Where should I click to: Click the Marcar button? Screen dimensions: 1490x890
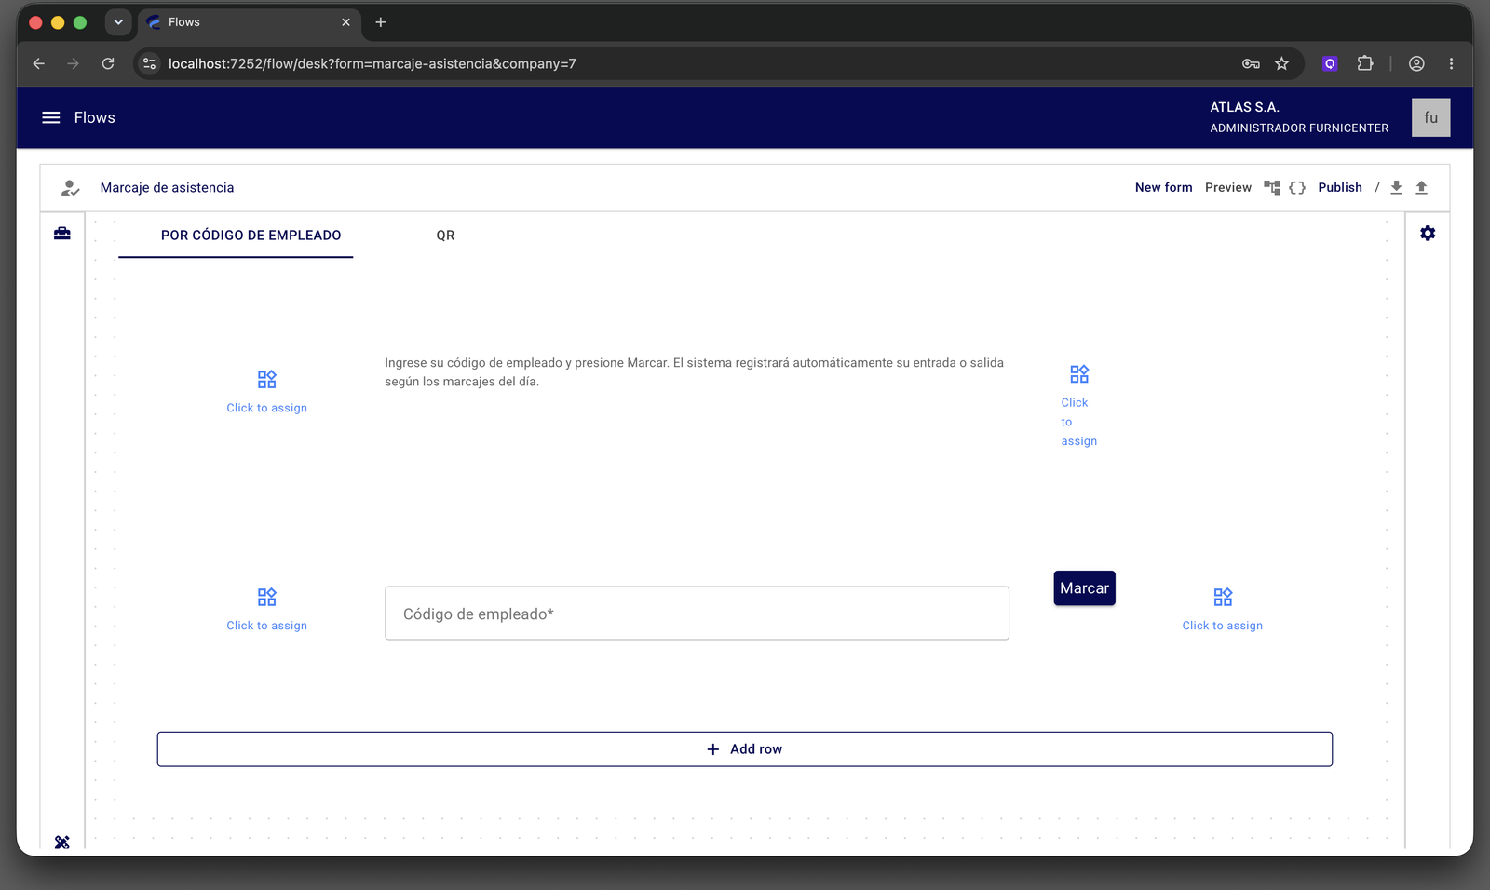pyautogui.click(x=1084, y=588)
